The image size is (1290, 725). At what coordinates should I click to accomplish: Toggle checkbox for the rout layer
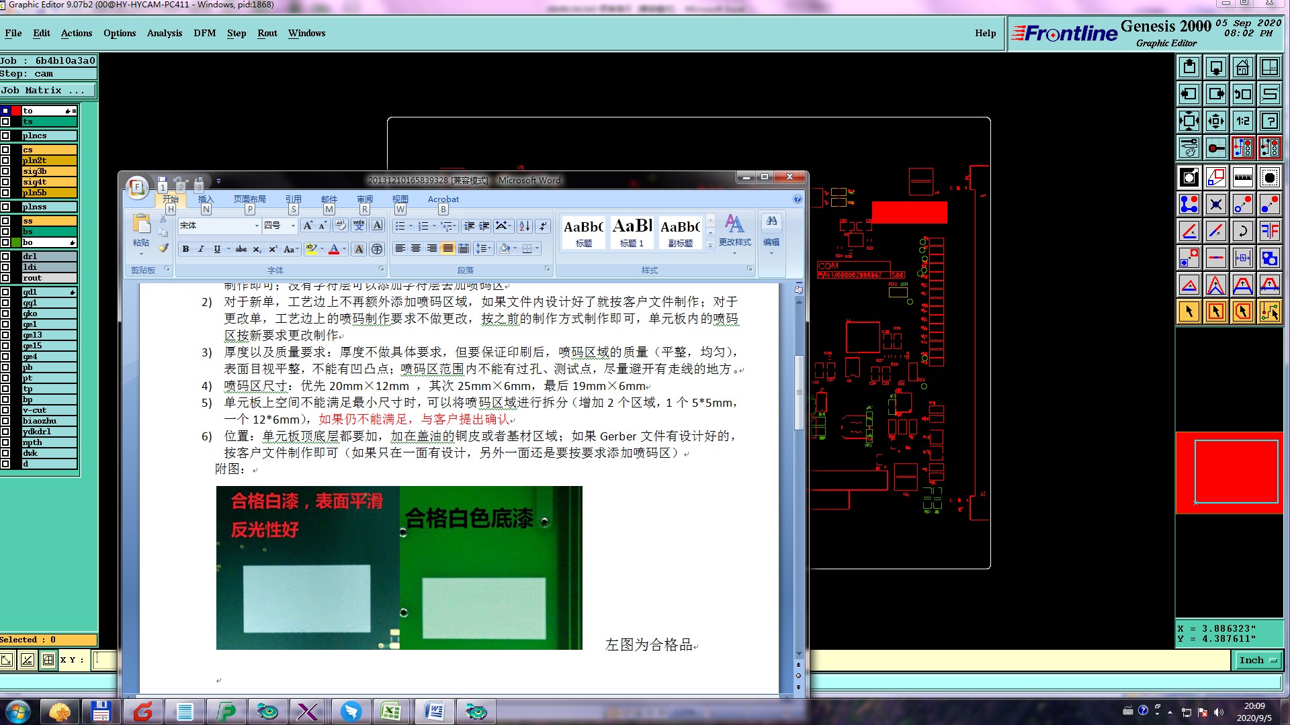[x=5, y=278]
